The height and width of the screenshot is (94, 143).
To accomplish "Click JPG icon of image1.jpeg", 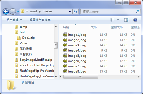I will tap(65, 34).
